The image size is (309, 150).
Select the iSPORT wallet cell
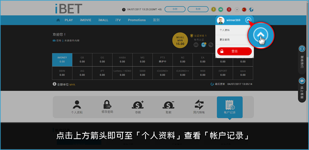223,73
